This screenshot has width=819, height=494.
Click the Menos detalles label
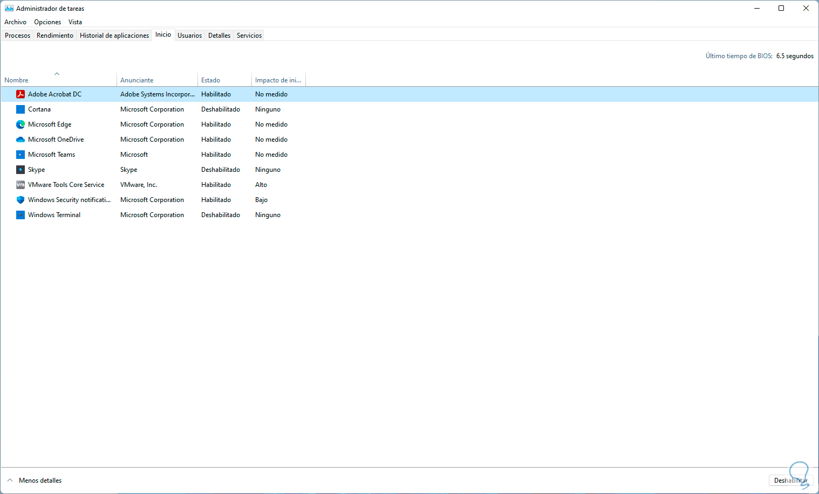pos(40,481)
